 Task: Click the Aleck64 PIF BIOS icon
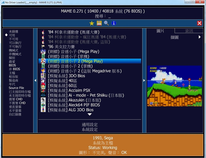click(43, 105)
